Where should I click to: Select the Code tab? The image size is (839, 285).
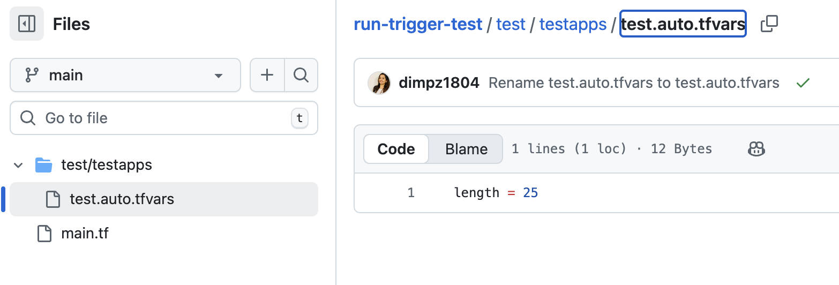point(396,149)
